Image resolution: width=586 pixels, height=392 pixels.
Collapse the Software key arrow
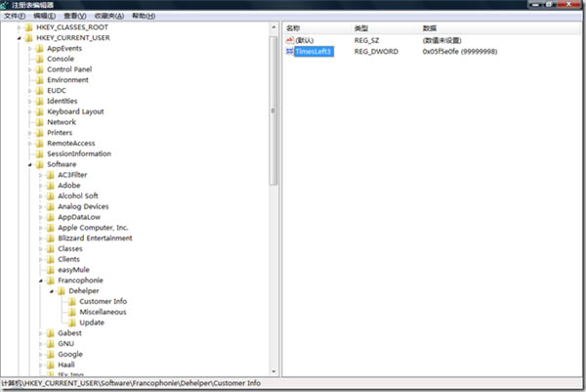pos(30,164)
